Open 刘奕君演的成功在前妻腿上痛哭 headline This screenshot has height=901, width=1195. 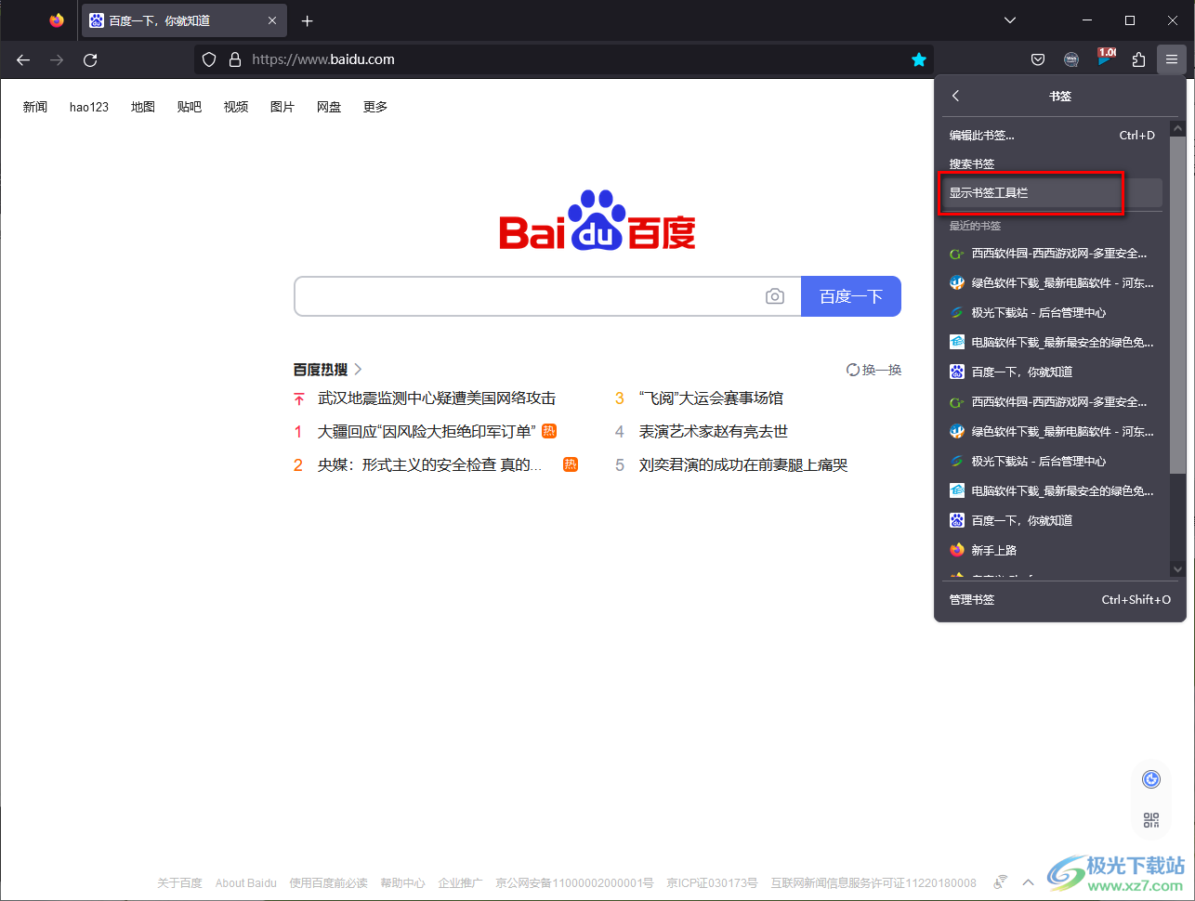click(x=743, y=465)
